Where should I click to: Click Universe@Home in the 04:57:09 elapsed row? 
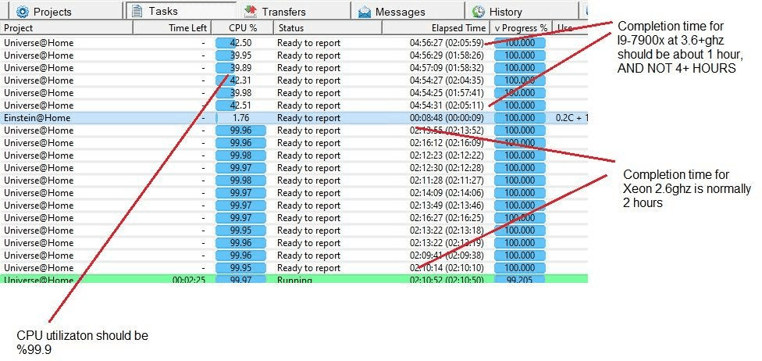(39, 68)
